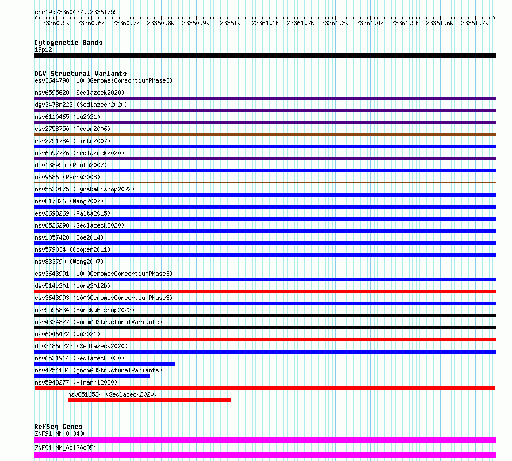Select the nsv6595620 (Sedlazeck2020) purple bar
This screenshot has width=512, height=461.
point(265,98)
